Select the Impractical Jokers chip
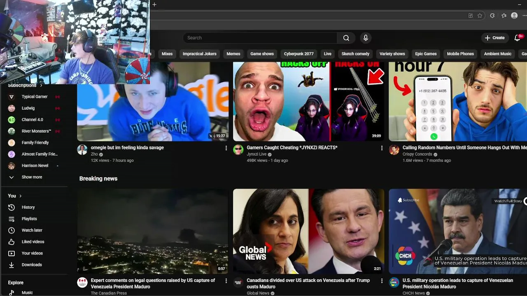Image resolution: width=527 pixels, height=296 pixels. coord(199,54)
